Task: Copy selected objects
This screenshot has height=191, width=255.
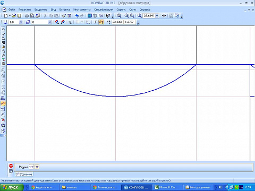Action: (x=51, y=16)
